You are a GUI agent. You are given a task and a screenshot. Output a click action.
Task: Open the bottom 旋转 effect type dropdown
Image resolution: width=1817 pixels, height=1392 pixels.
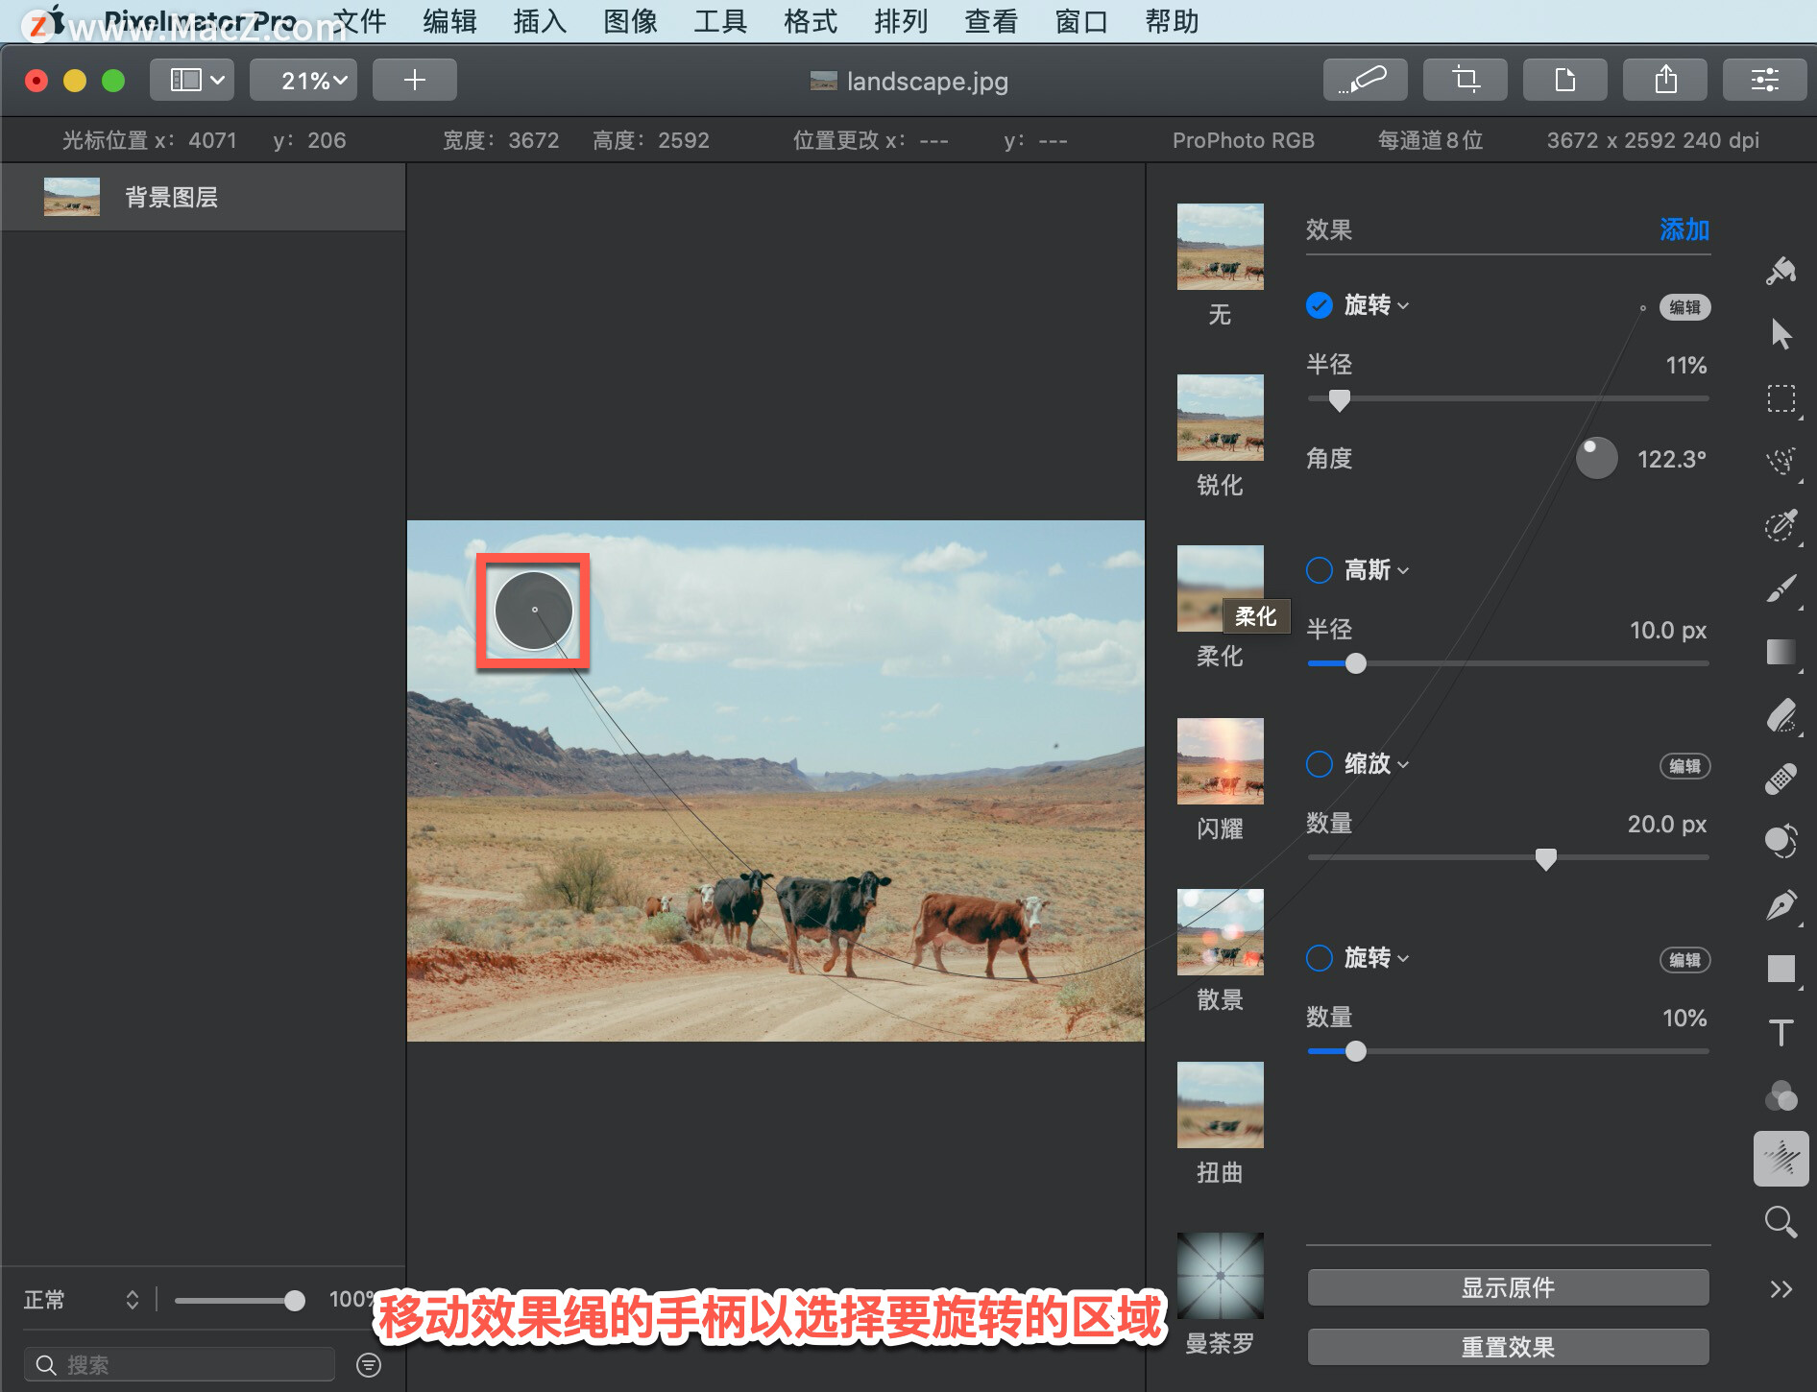click(x=1377, y=958)
